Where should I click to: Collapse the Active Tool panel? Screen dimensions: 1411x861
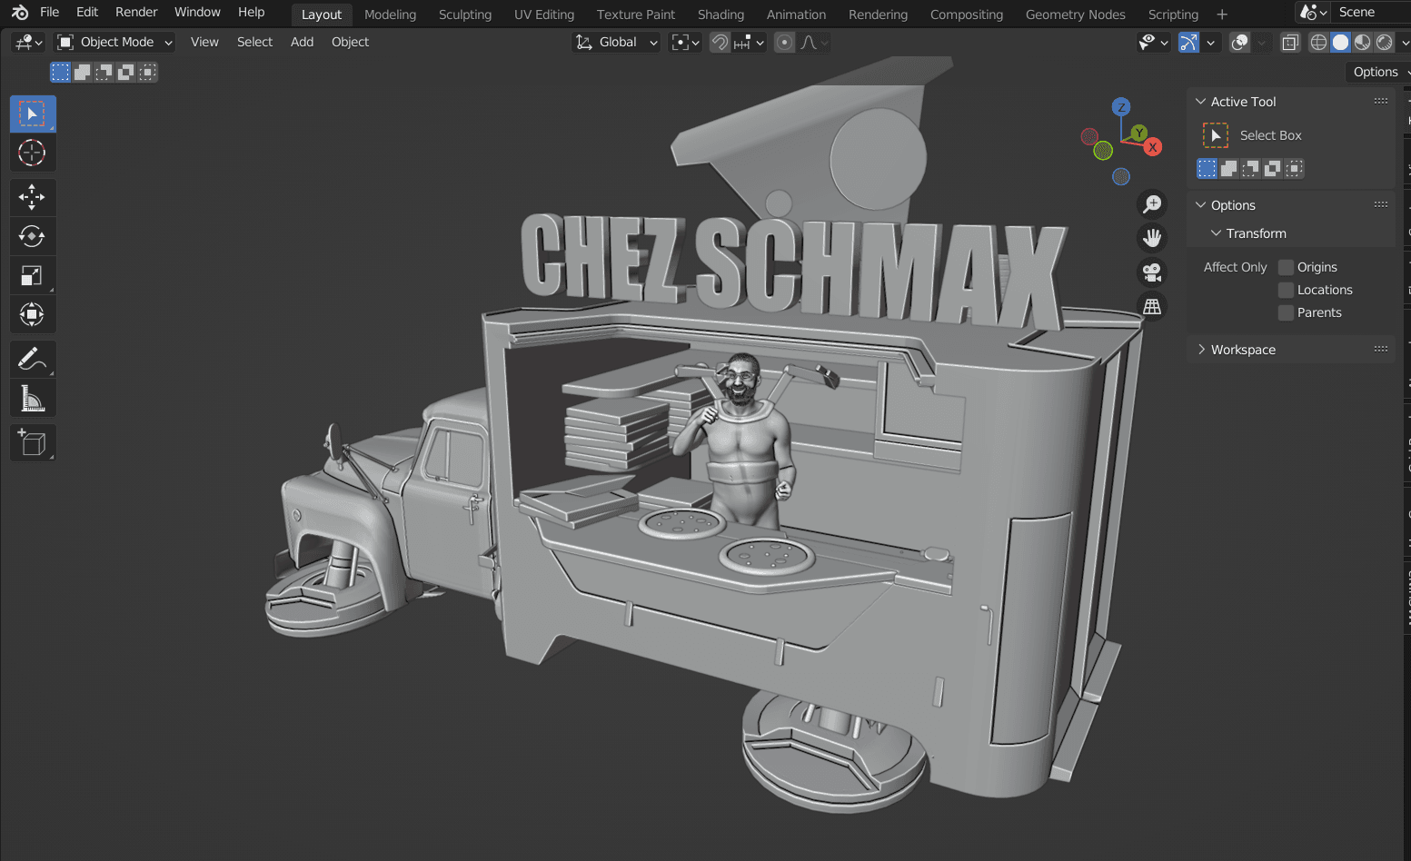click(1200, 102)
